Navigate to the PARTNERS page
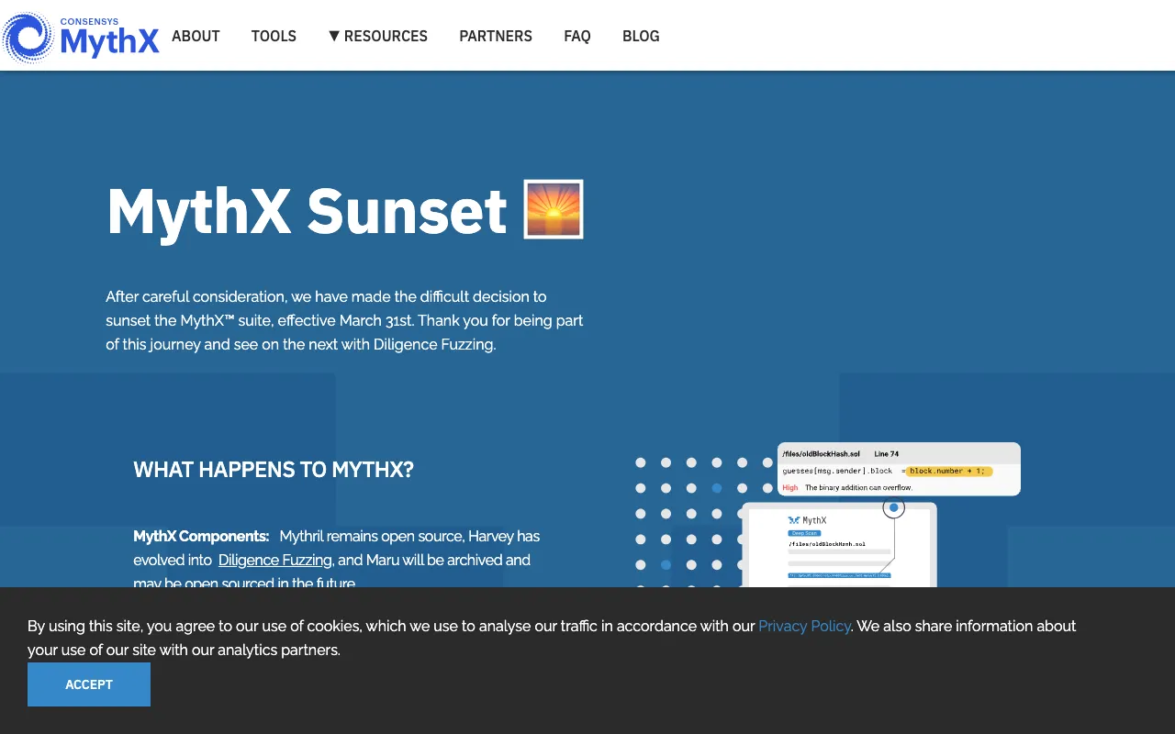 point(496,36)
